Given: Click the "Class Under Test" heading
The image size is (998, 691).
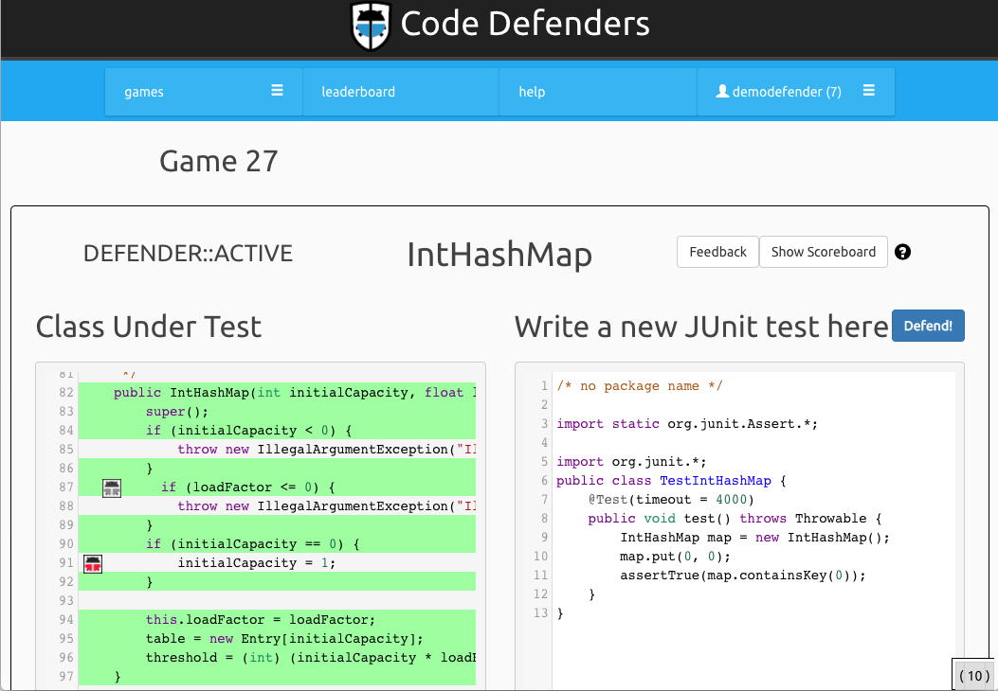Looking at the screenshot, I should 148,327.
